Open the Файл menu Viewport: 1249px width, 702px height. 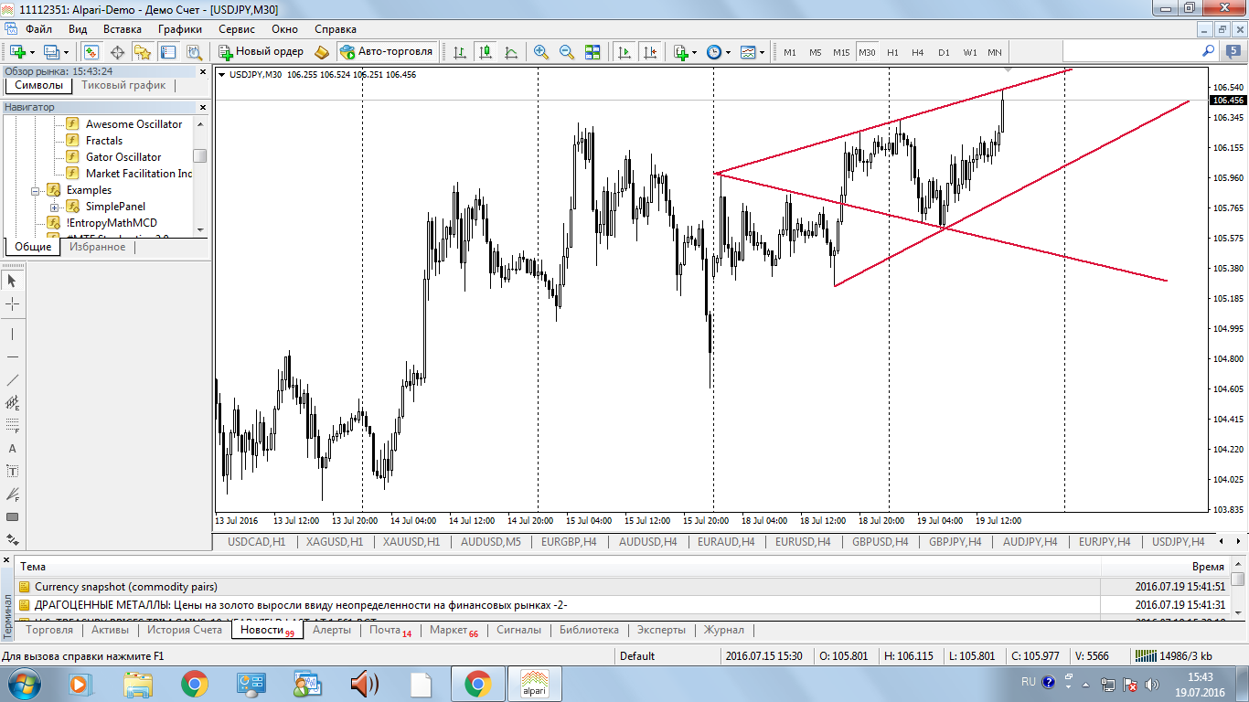(39, 29)
